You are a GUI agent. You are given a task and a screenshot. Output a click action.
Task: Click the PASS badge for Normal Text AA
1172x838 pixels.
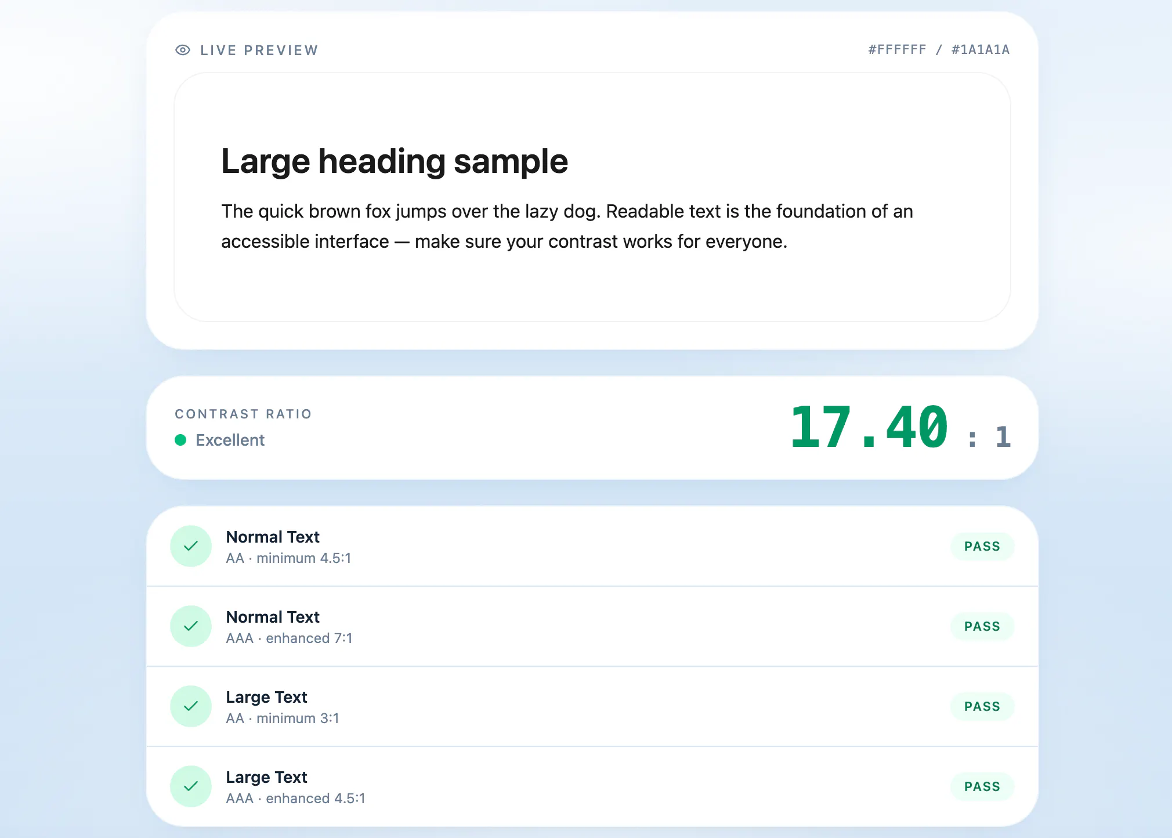(x=982, y=546)
